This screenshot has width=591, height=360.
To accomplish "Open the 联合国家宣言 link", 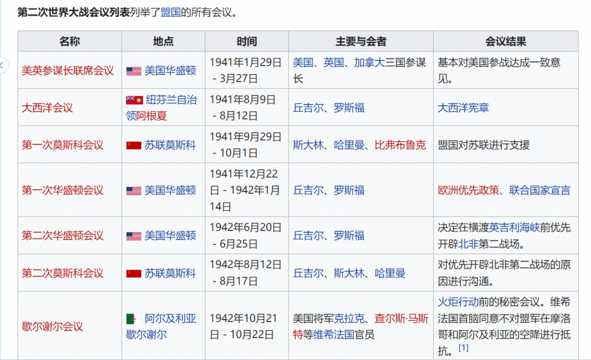I will pos(540,190).
